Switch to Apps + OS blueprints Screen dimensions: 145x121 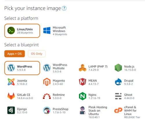pyautogui.click(x=14, y=54)
